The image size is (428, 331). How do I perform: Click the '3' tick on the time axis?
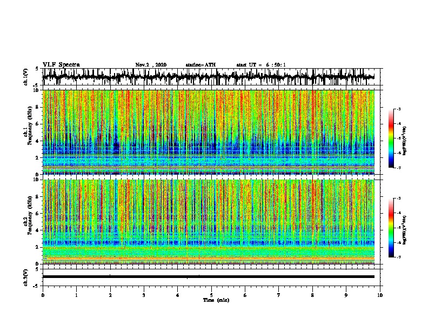click(x=144, y=295)
